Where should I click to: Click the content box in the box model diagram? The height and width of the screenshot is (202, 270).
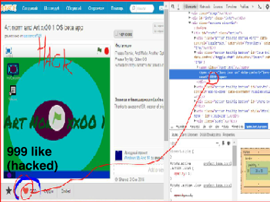[x=259, y=171]
